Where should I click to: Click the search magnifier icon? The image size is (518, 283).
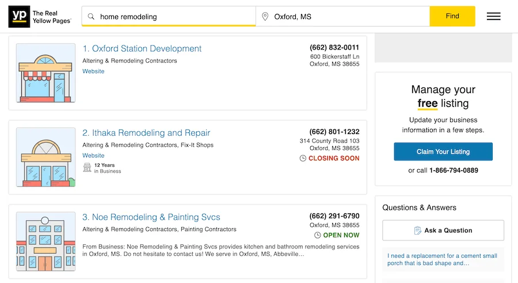[91, 17]
